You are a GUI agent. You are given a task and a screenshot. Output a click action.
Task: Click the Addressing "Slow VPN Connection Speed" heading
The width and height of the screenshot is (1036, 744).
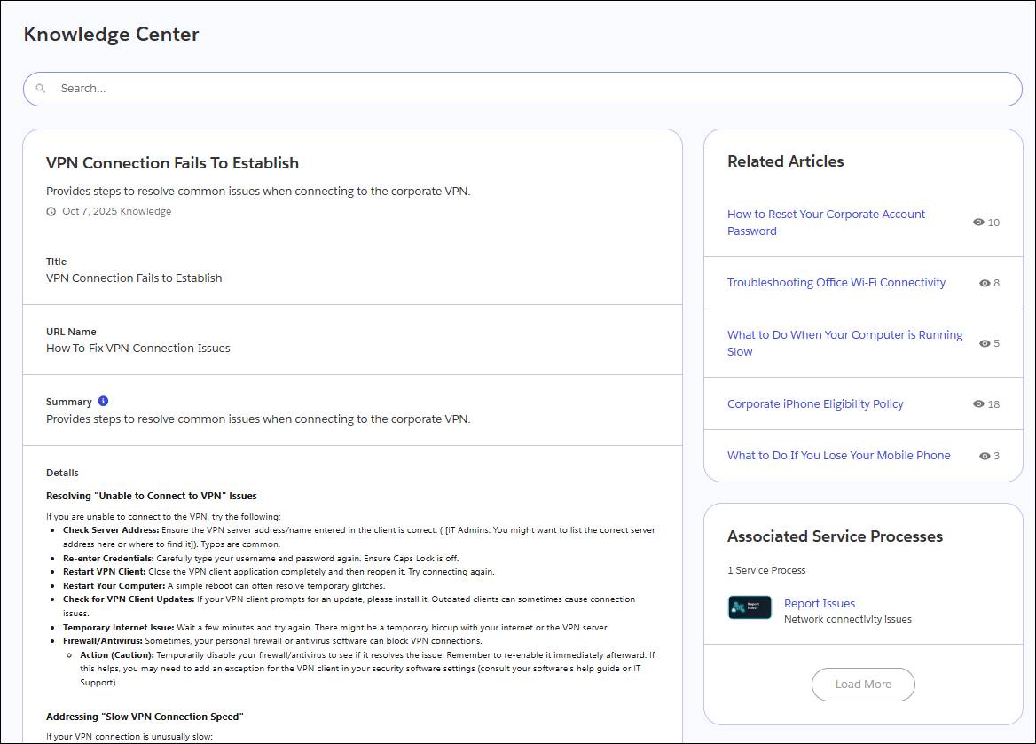pos(145,717)
